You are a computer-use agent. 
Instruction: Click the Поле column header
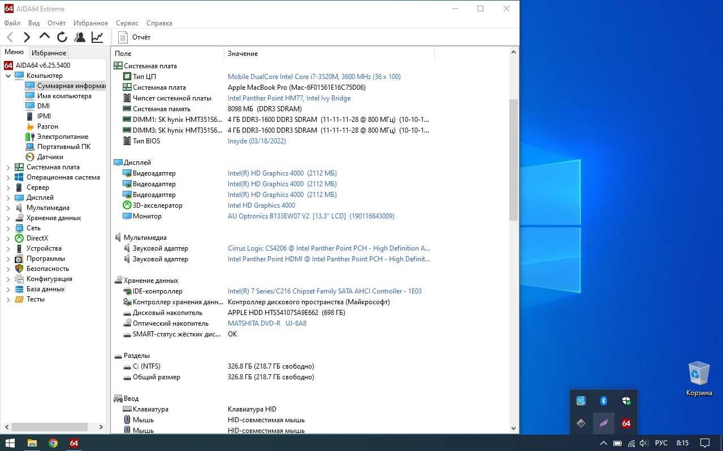click(167, 54)
